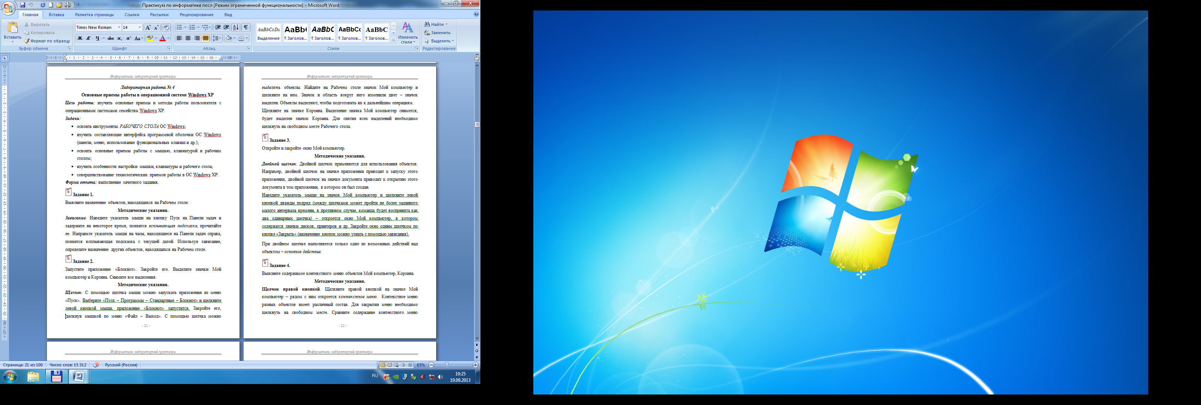
Task: Apply superscript formatting
Action: click(x=128, y=38)
